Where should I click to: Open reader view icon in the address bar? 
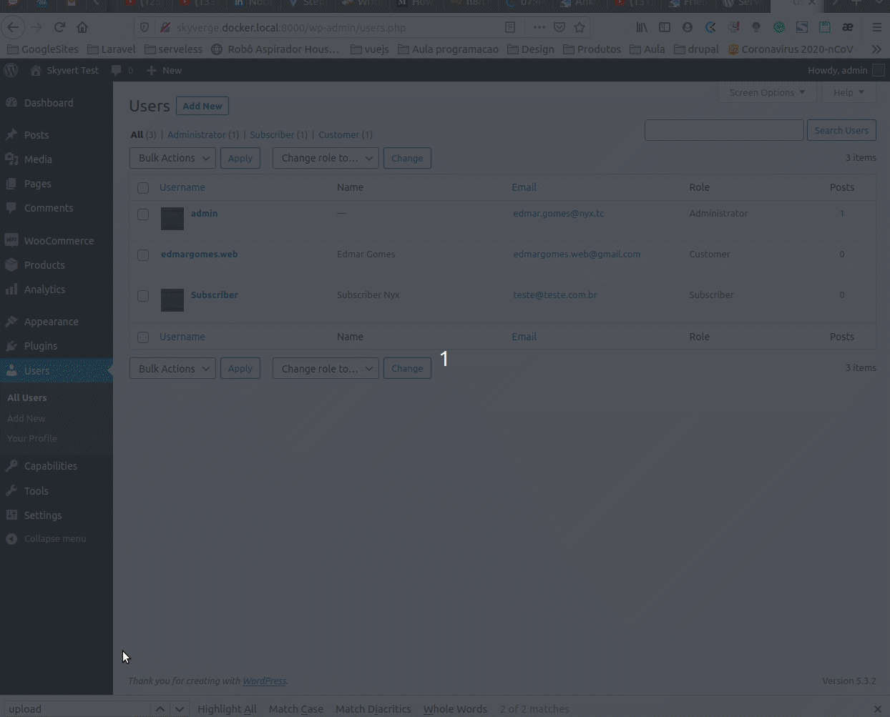coord(510,27)
